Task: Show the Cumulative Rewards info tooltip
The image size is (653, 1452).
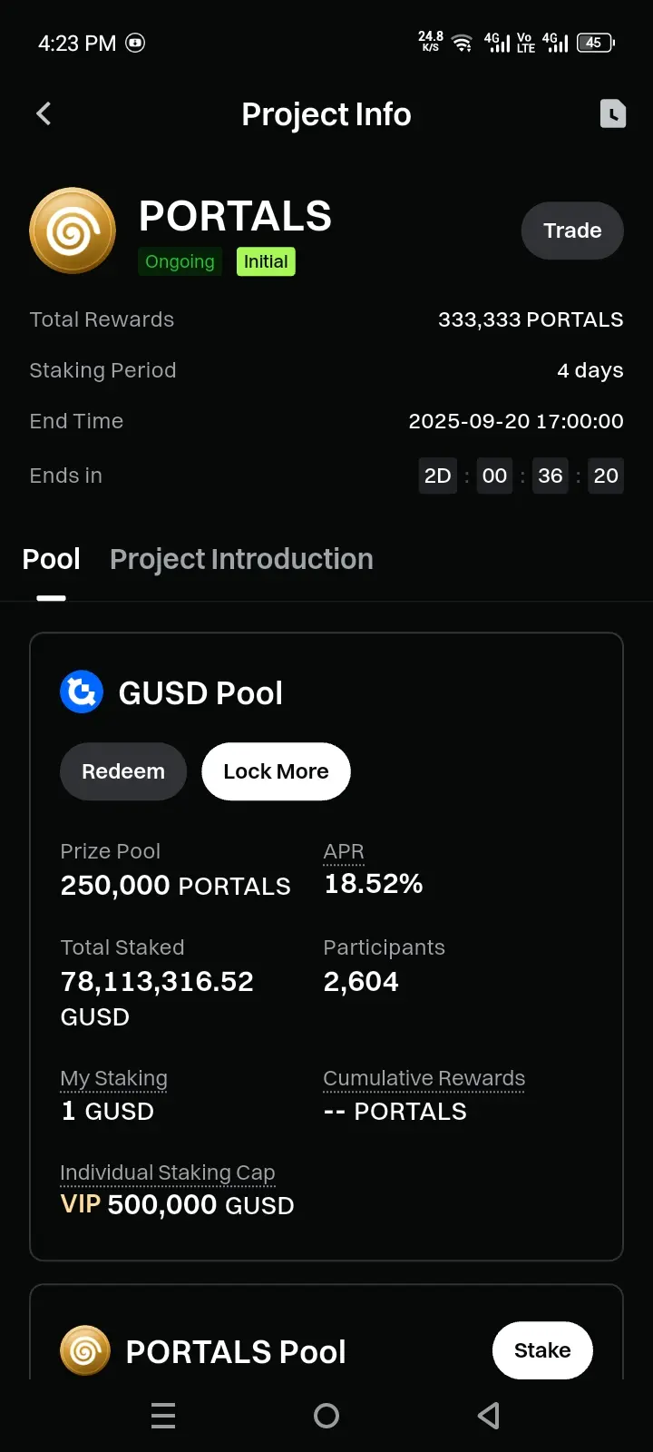Action: point(424,1078)
